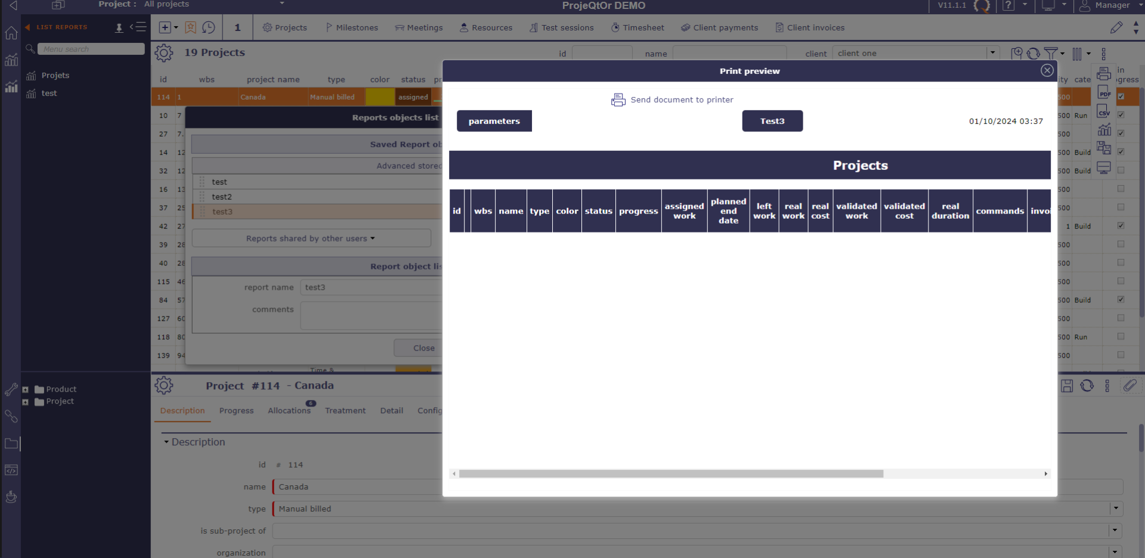Click the refresh list icon
Image resolution: width=1145 pixels, height=558 pixels.
[1033, 54]
